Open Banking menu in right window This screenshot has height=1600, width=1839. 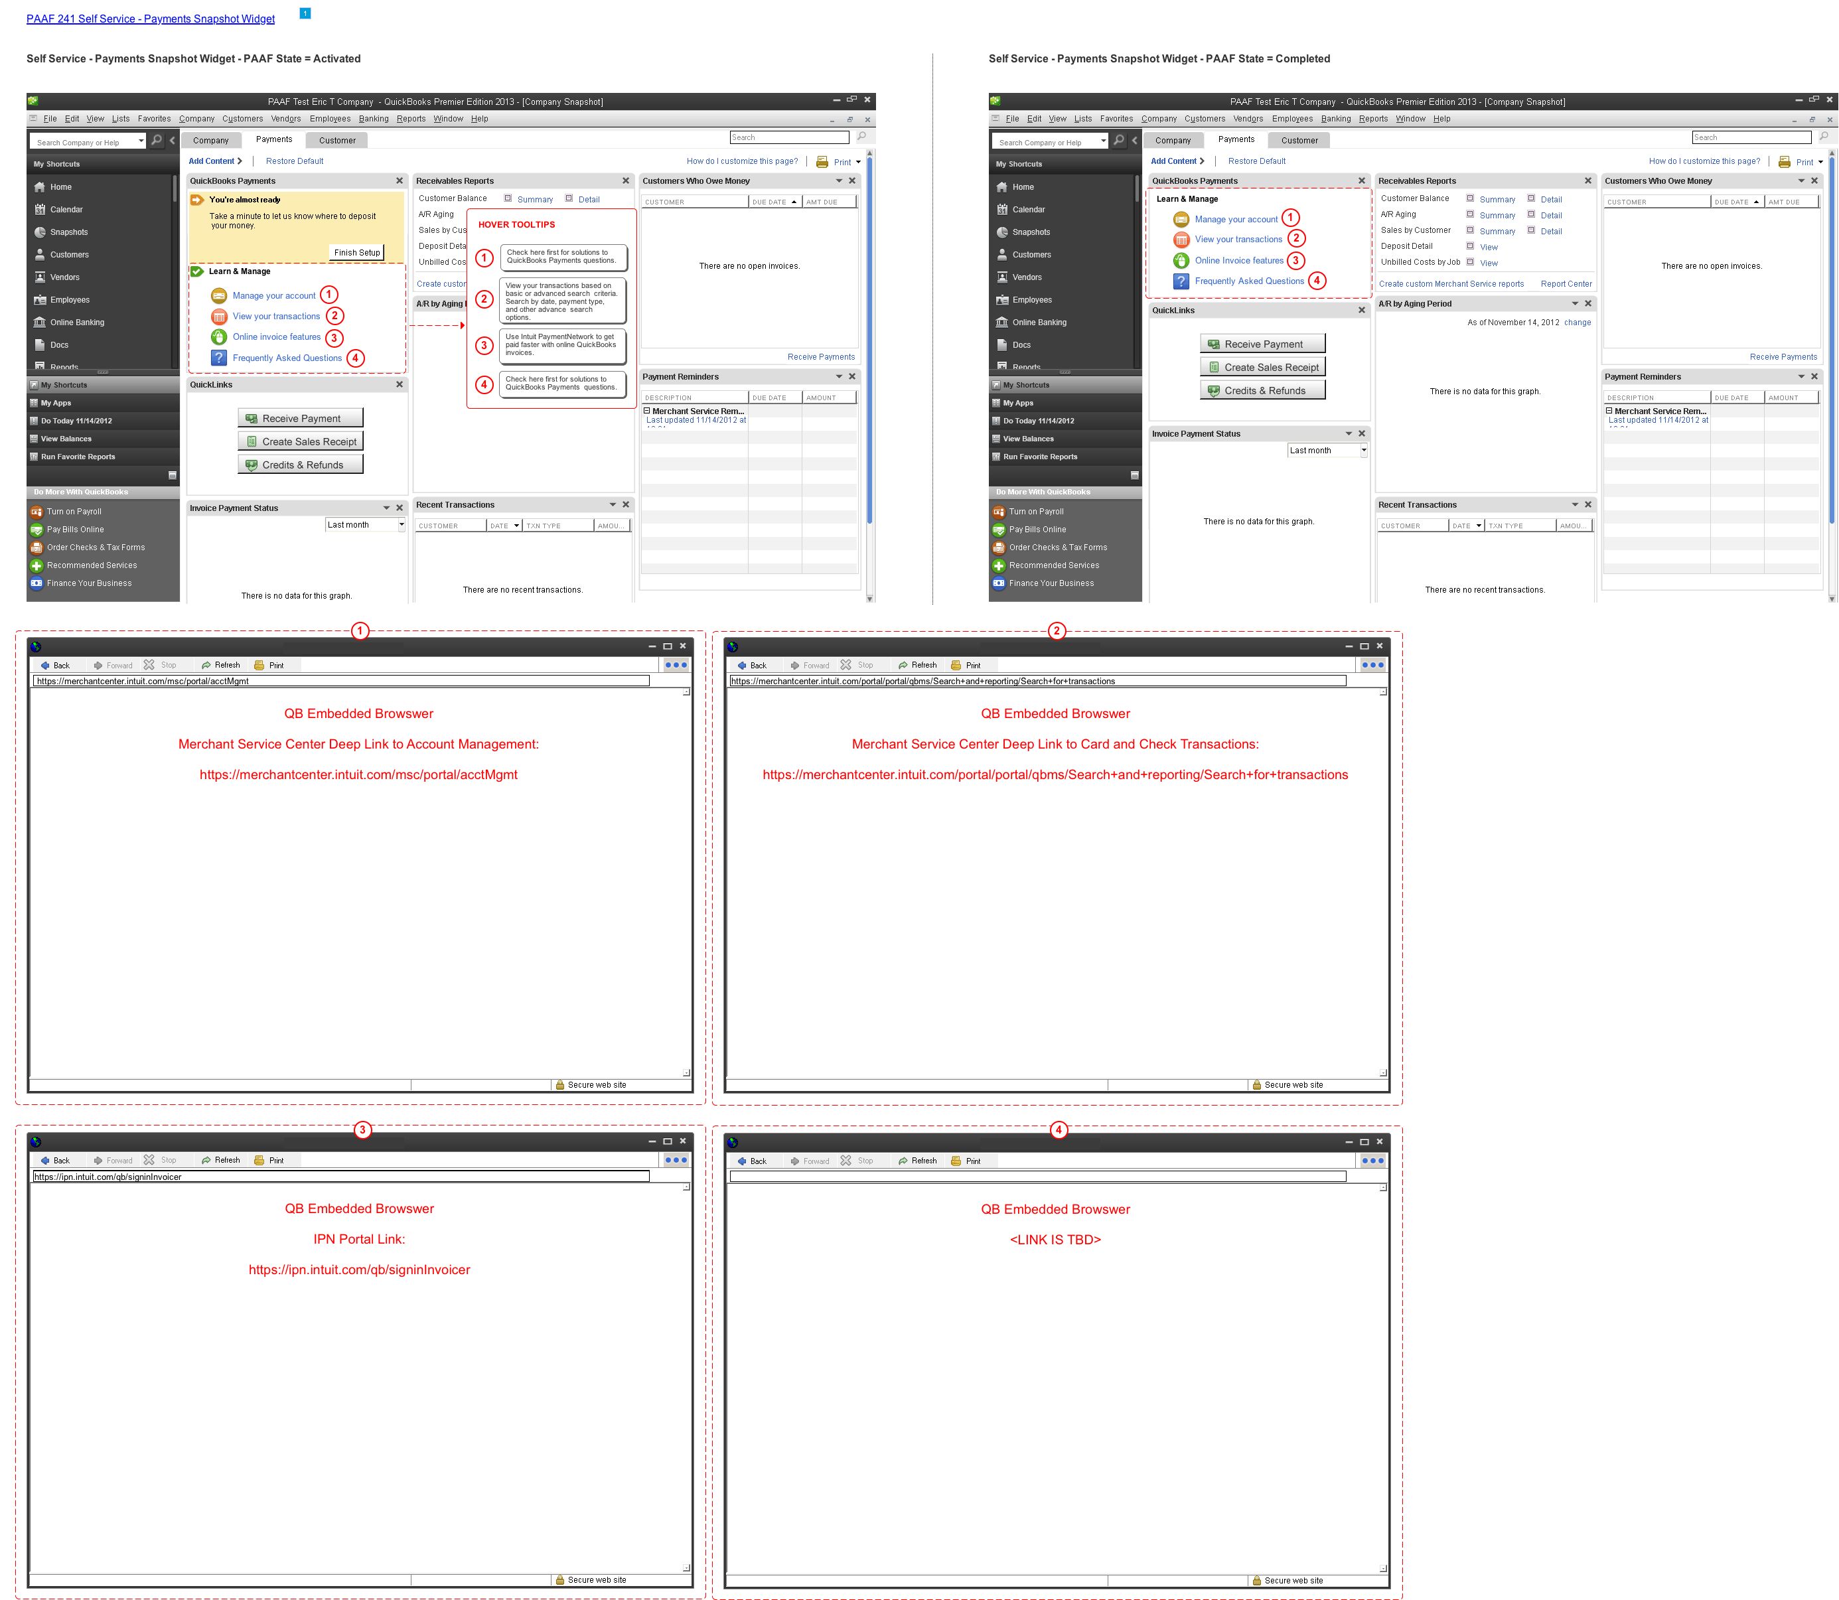pos(1335,119)
